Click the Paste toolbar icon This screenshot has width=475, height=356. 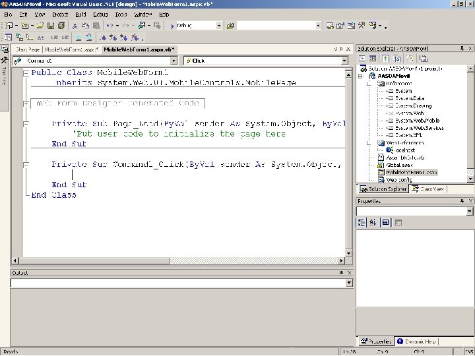96,26
